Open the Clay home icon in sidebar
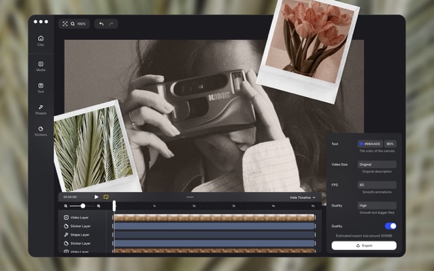Image resolution: width=434 pixels, height=271 pixels. (40, 38)
